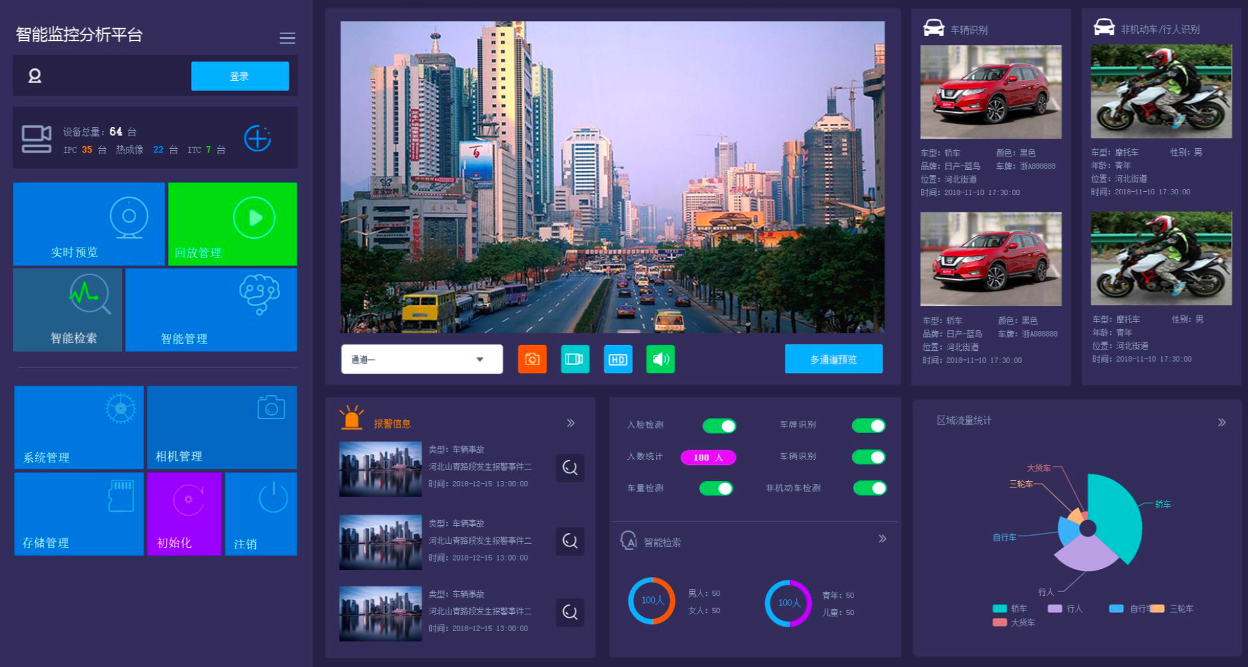1248x667 pixels.
Task: Open the 回放管理 tile
Action: pos(232,224)
